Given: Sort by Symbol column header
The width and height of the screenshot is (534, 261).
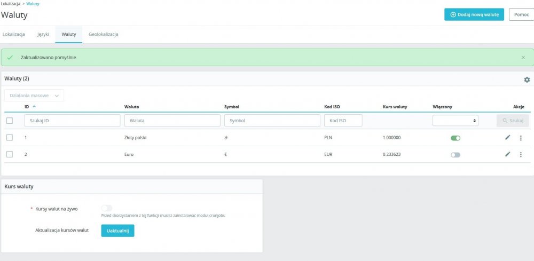Looking at the screenshot, I should (x=232, y=107).
